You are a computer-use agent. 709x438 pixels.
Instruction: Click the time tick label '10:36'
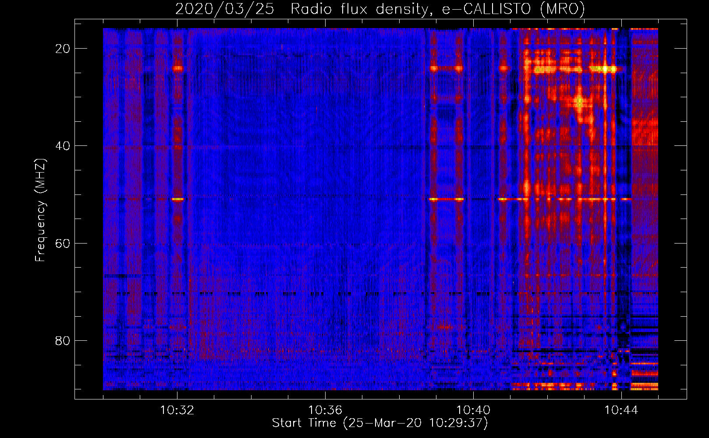(x=325, y=410)
